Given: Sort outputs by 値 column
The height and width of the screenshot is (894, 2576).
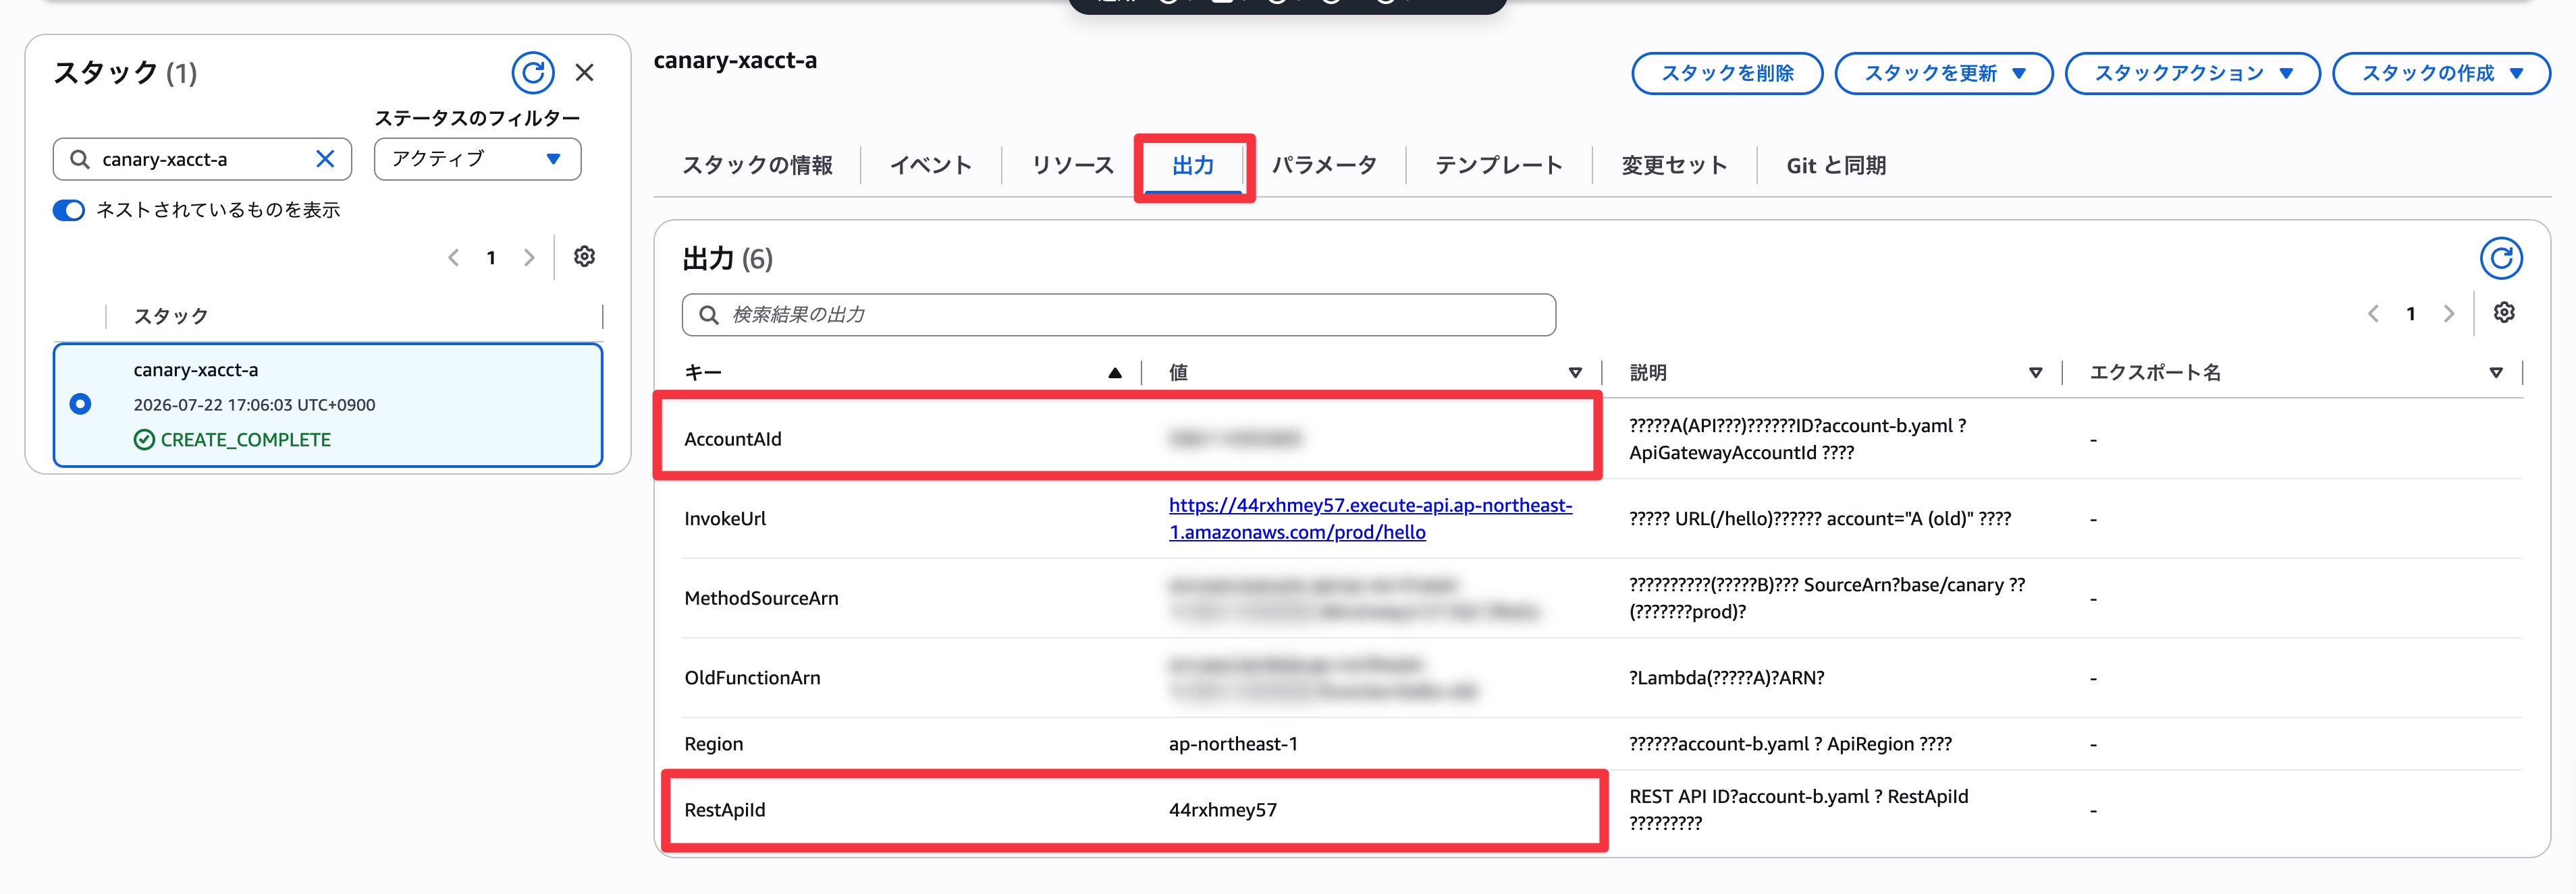Looking at the screenshot, I should point(1575,373).
